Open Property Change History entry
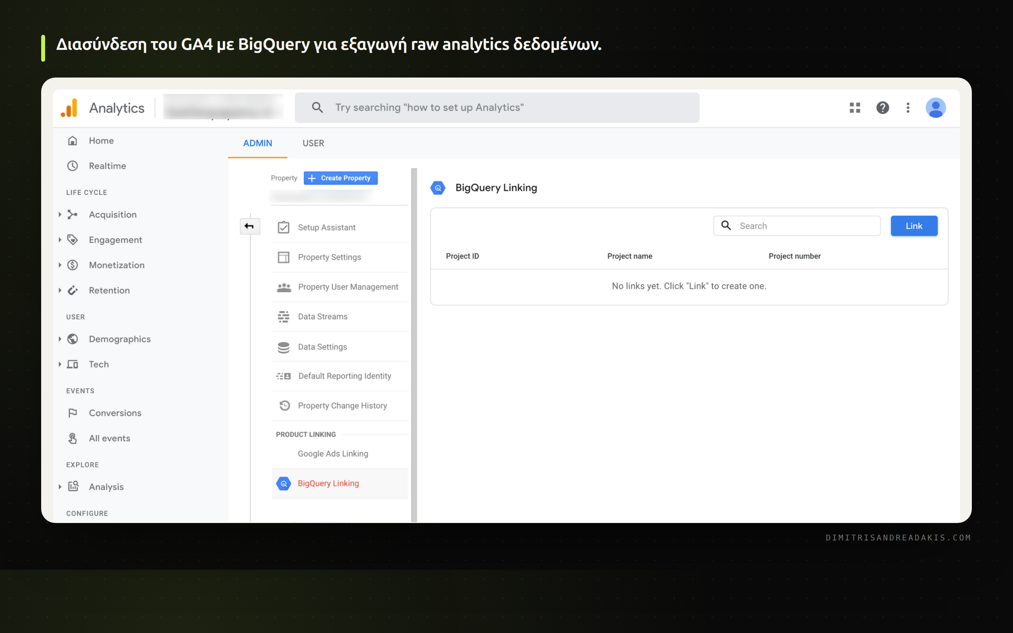The height and width of the screenshot is (633, 1013). [x=340, y=406]
